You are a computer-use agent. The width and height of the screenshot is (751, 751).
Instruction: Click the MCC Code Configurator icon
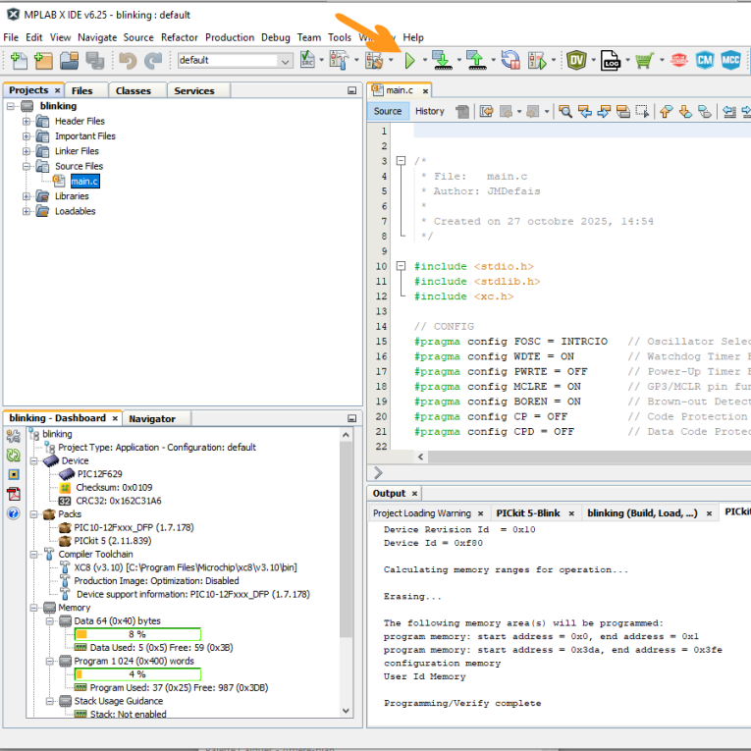coord(729,61)
